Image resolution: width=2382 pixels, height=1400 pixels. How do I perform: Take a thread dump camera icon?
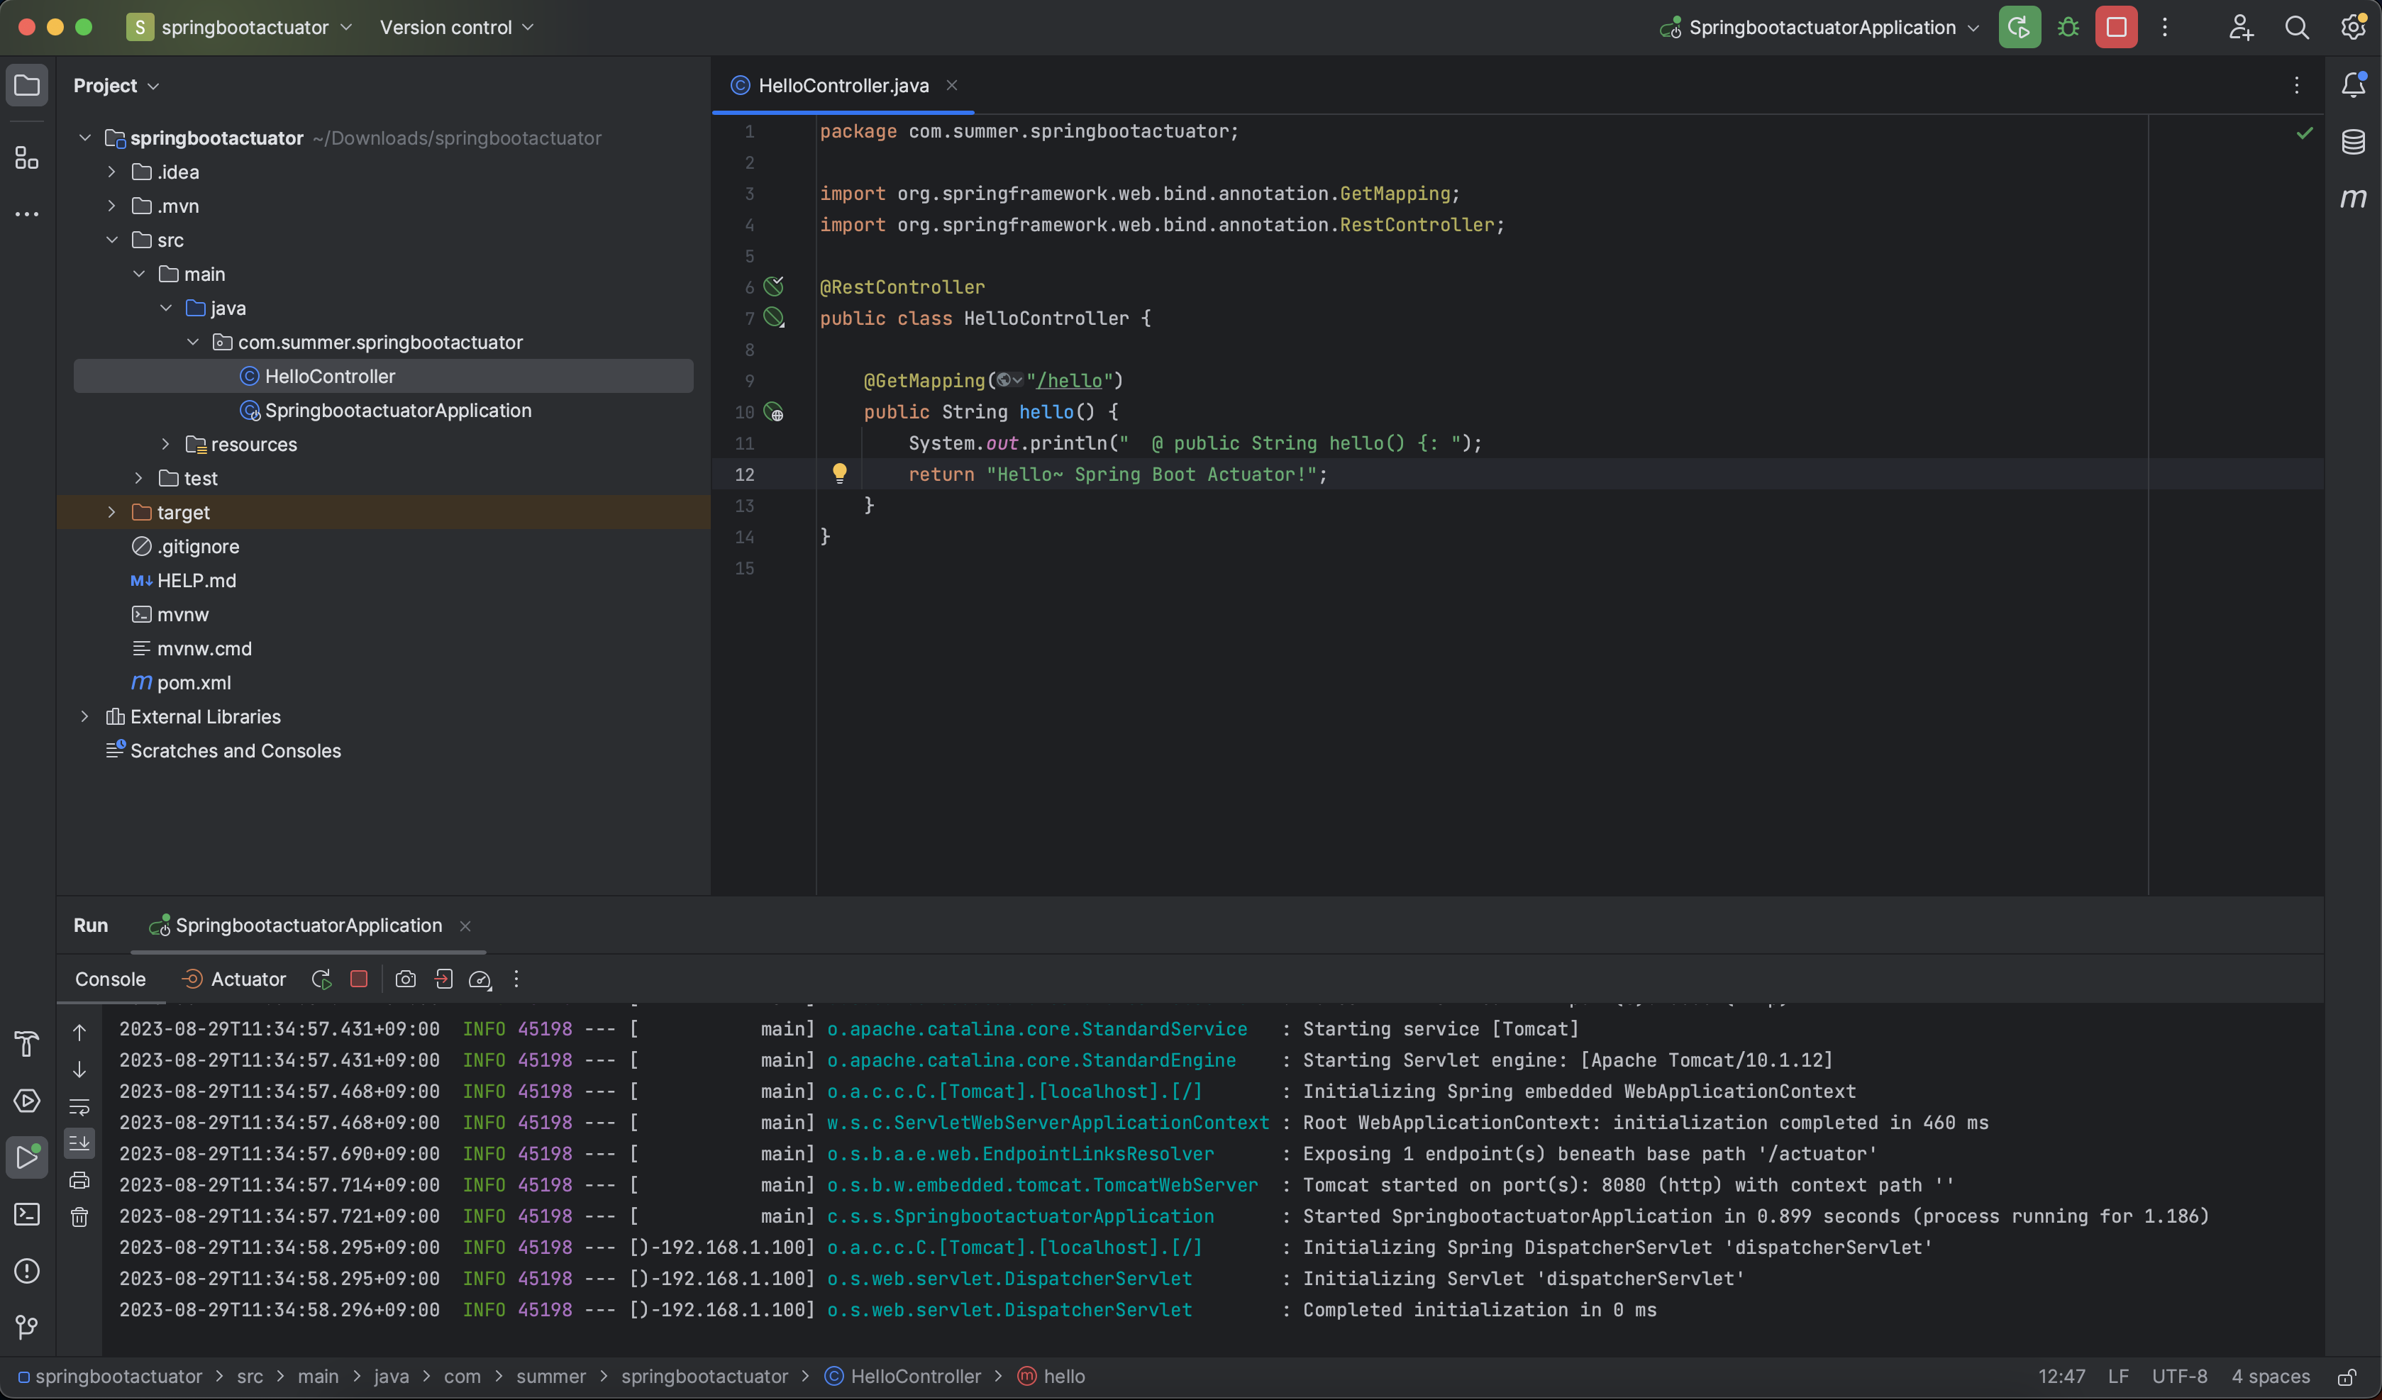pos(406,979)
